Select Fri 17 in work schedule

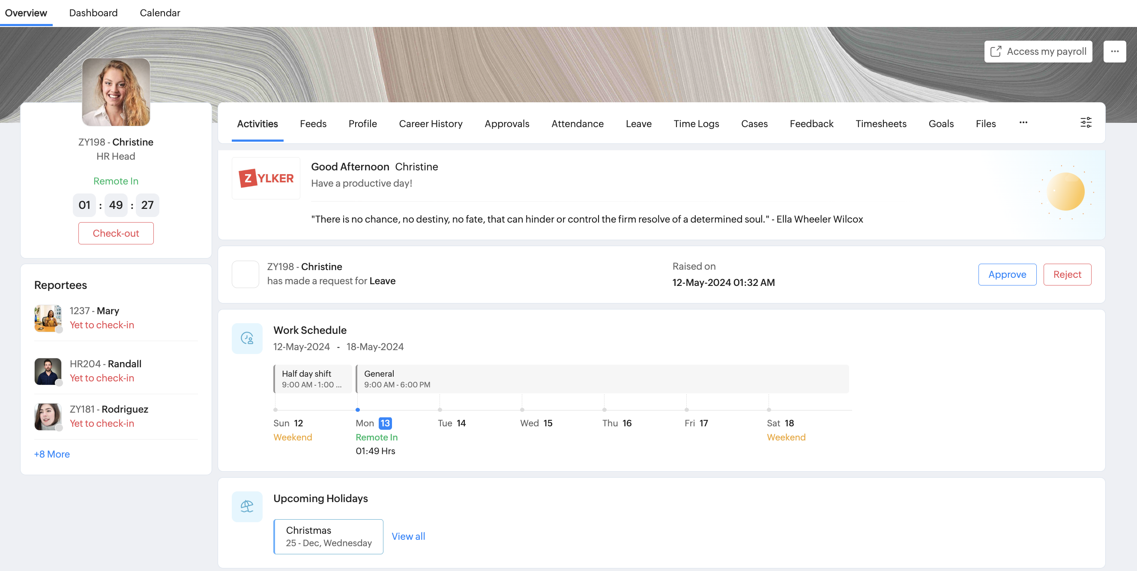(696, 423)
